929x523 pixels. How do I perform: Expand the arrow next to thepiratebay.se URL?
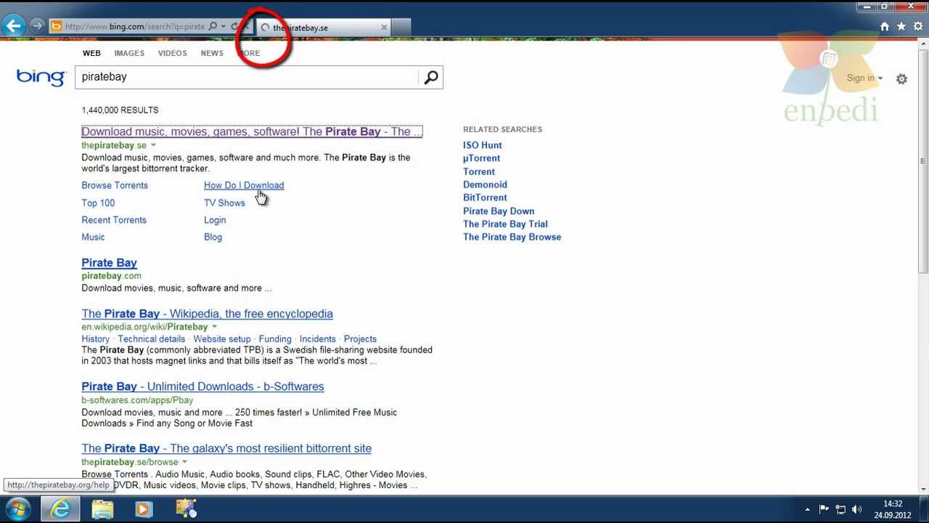tap(153, 145)
